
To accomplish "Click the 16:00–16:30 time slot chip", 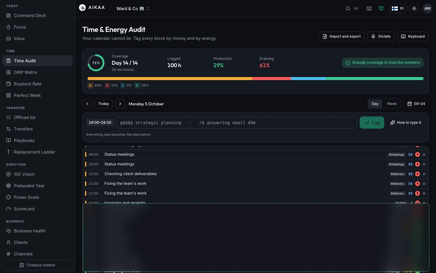I will click(x=100, y=123).
